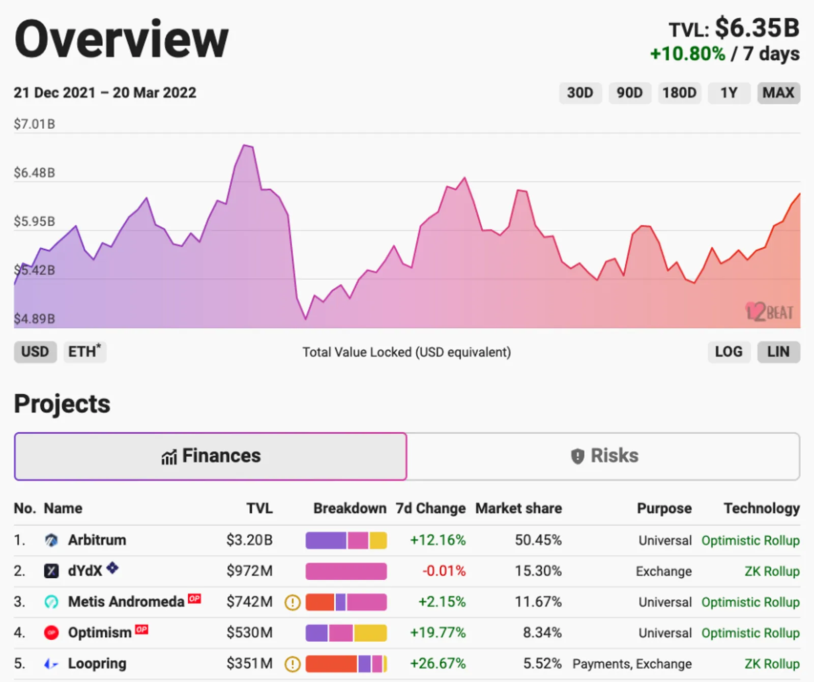
Task: Open the Risks tab
Action: click(603, 456)
